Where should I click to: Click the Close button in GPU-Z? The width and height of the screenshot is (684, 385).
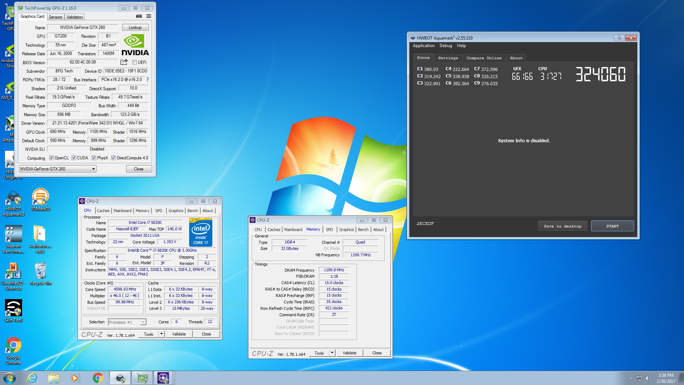(139, 169)
